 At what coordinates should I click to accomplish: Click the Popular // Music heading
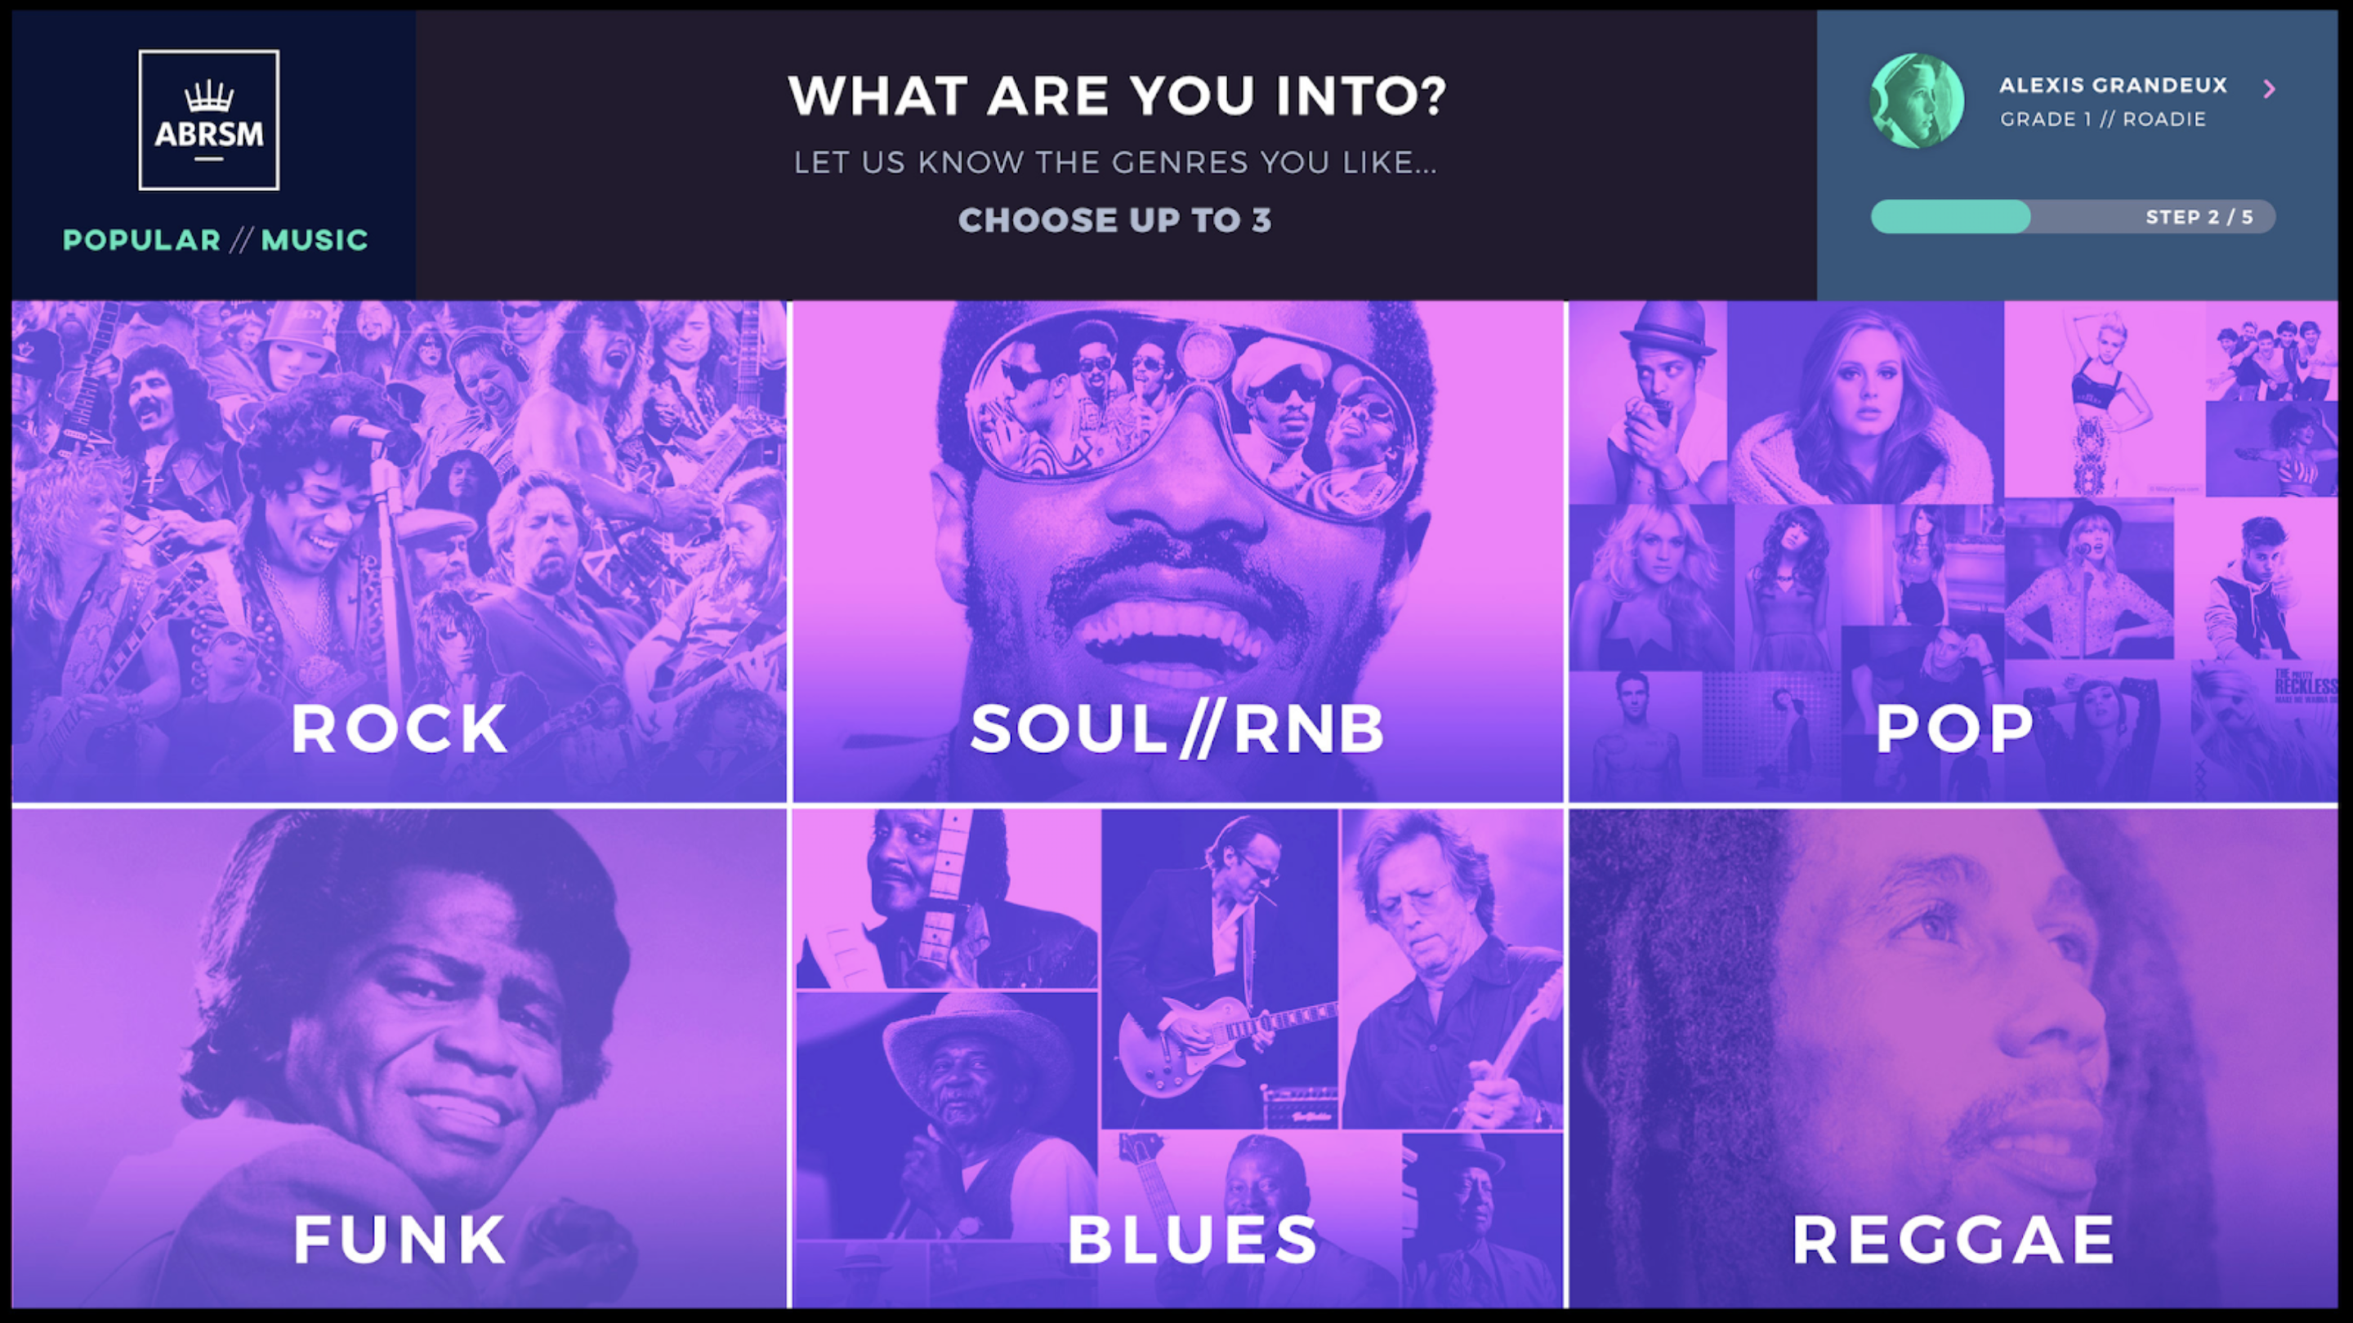(215, 240)
